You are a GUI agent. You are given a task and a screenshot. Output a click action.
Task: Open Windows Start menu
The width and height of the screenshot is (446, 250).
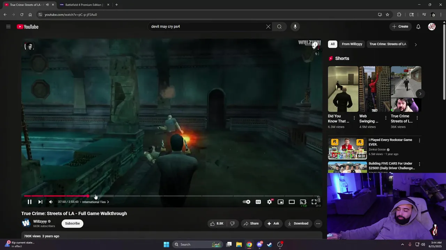click(166, 244)
